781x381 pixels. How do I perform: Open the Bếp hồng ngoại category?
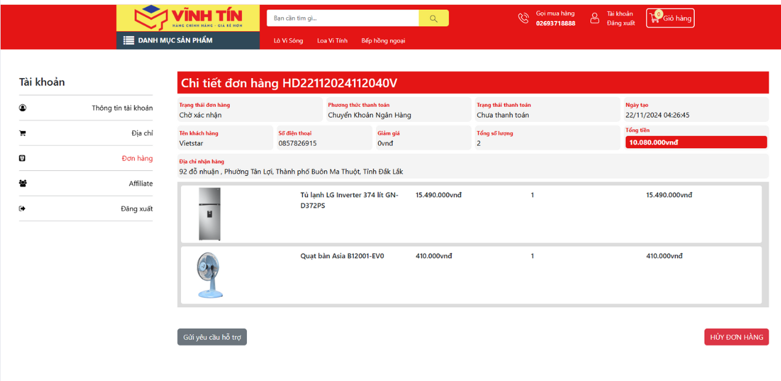point(383,41)
